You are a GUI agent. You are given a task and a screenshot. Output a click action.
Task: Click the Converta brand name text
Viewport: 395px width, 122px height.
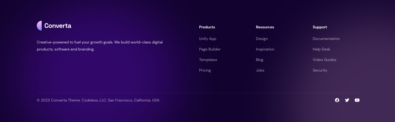click(x=58, y=26)
